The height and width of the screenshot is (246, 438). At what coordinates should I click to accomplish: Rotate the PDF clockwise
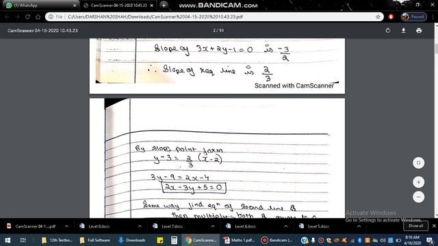(388, 30)
